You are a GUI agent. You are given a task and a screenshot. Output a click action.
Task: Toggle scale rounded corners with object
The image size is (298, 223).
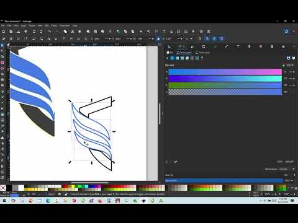coord(207,38)
